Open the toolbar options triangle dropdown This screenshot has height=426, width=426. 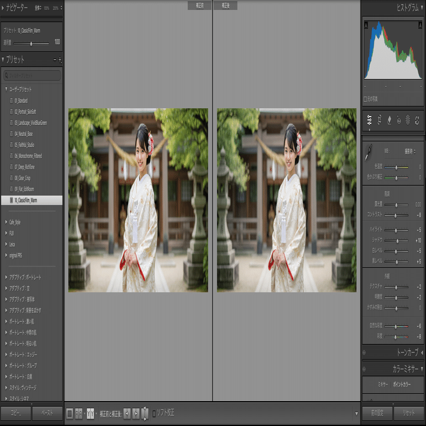356,414
